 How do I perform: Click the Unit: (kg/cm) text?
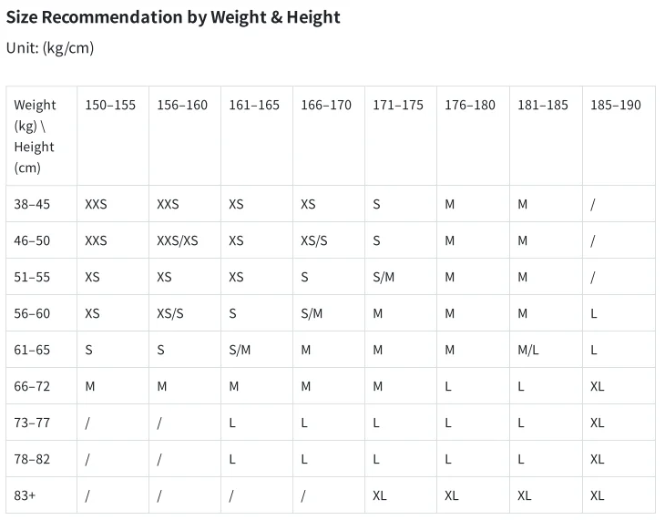[50, 47]
